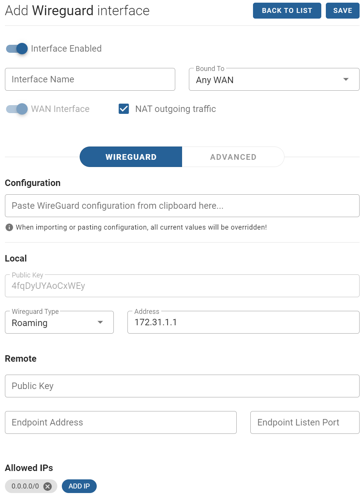Screen dimensions: 363x501
Task: Click the Remote Public Key field
Action: 182,386
